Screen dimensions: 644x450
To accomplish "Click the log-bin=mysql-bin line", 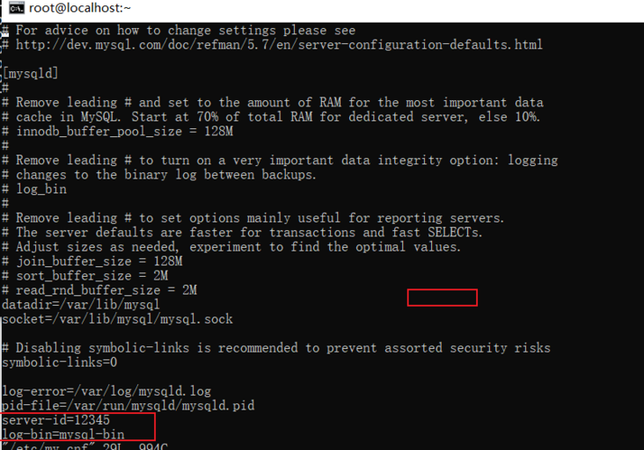I will (x=63, y=434).
